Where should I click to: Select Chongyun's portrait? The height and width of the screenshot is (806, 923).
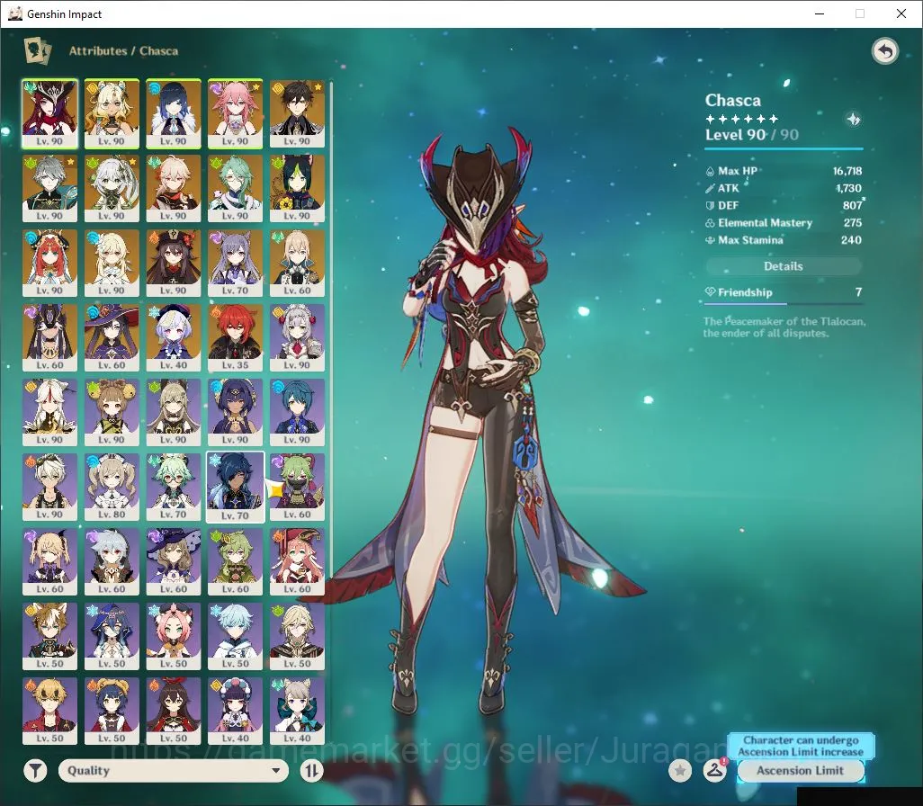click(236, 637)
